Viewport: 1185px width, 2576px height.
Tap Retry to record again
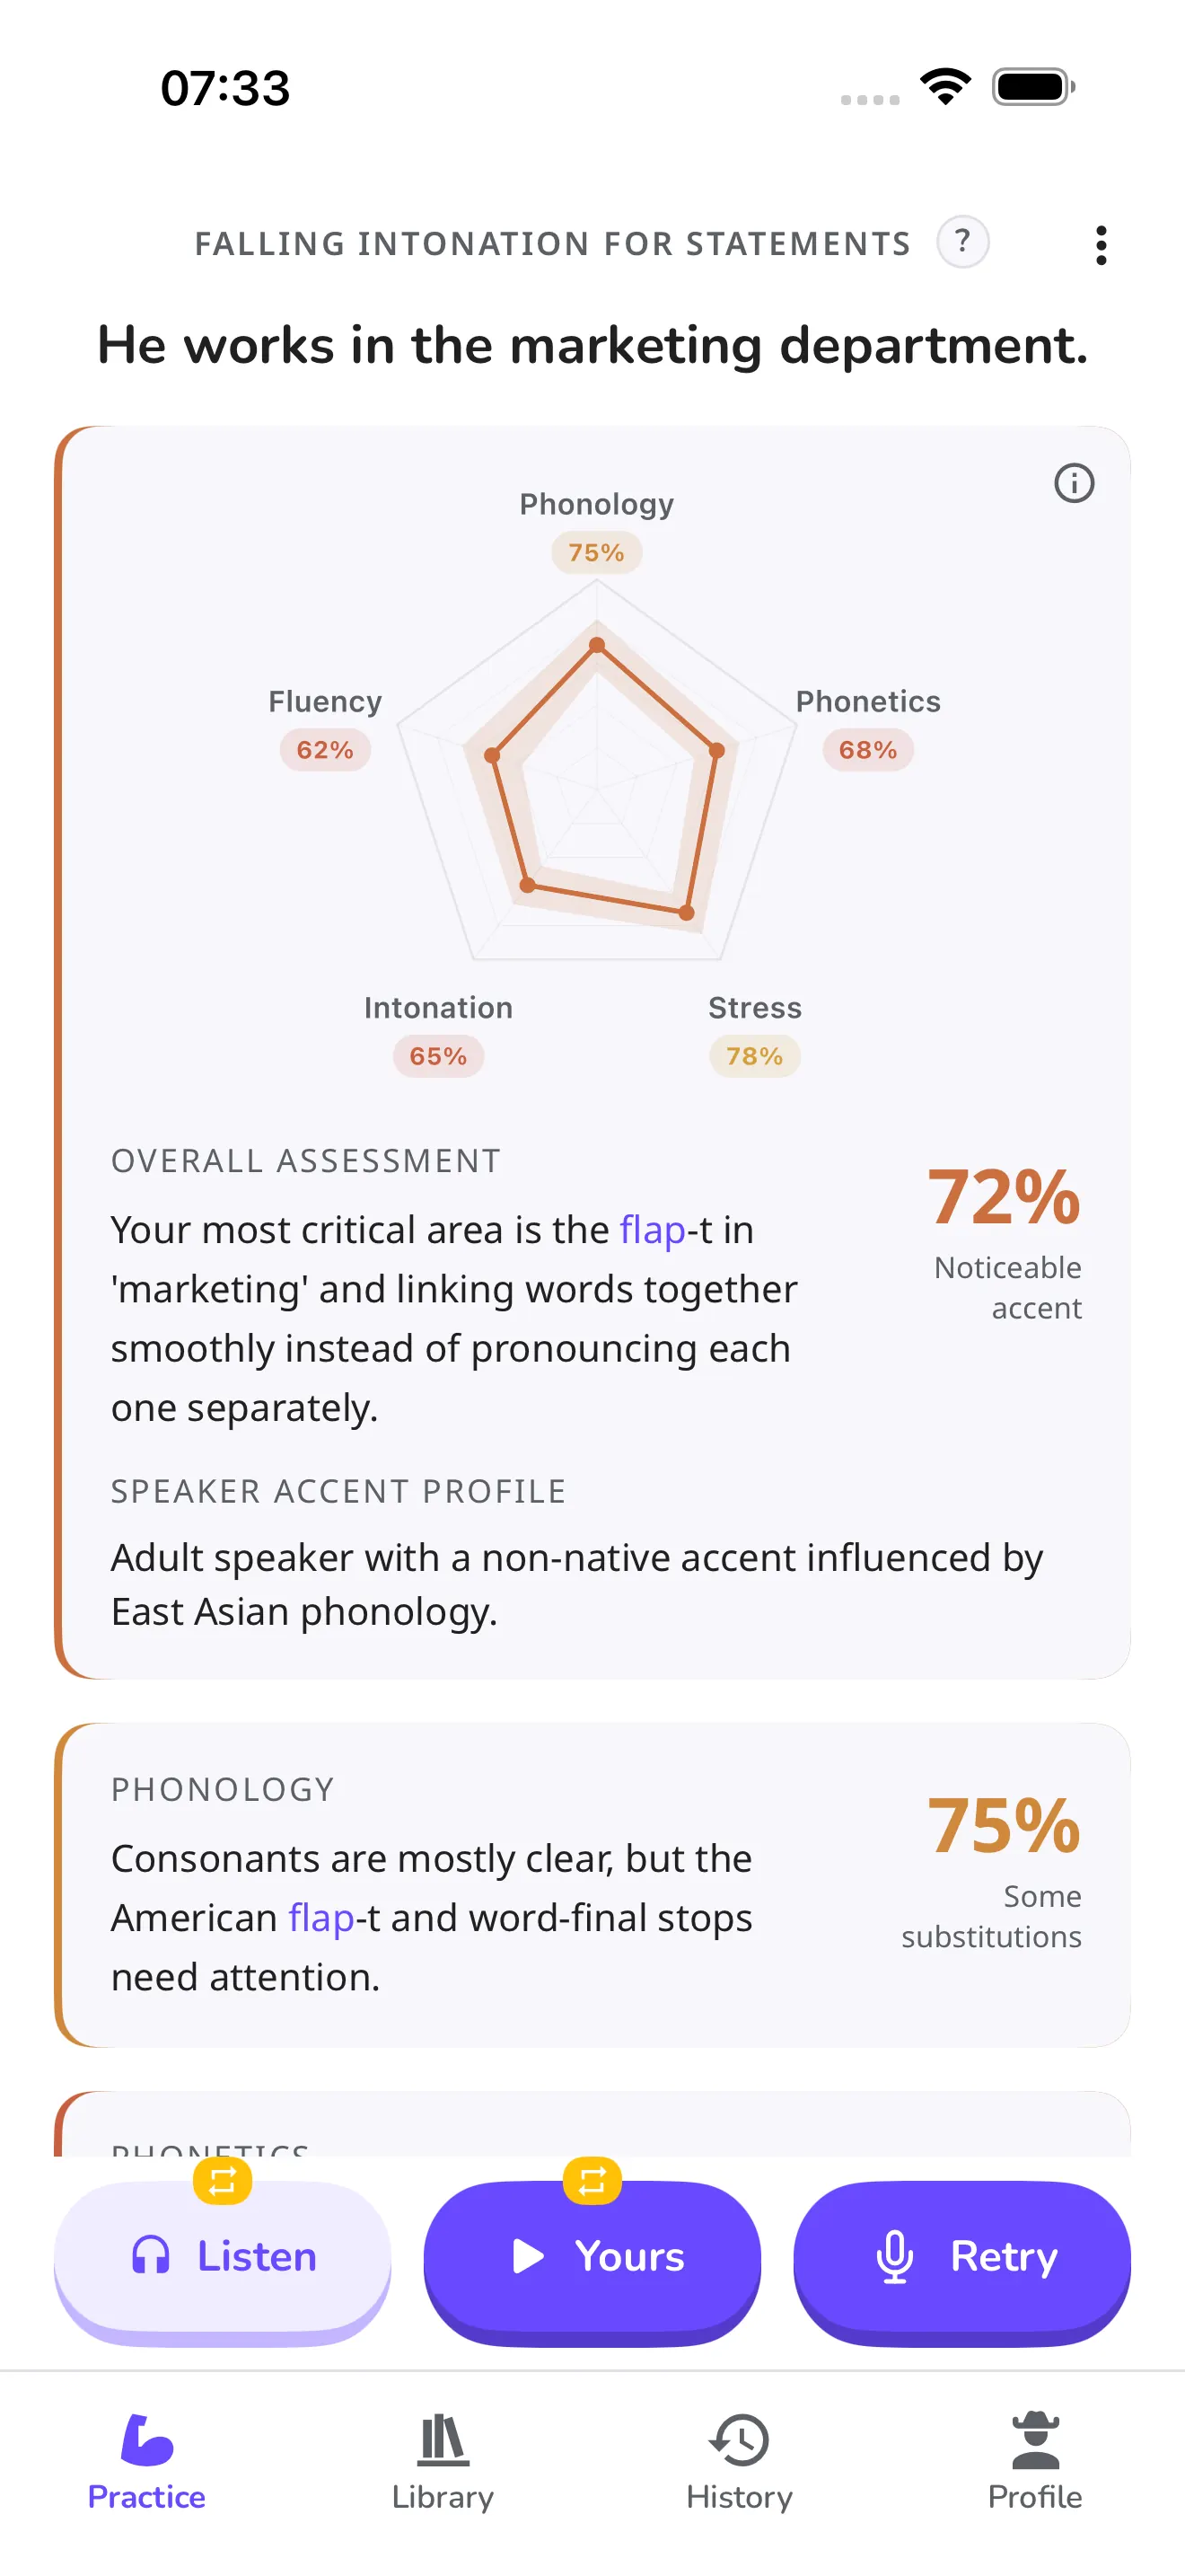[x=962, y=2260]
